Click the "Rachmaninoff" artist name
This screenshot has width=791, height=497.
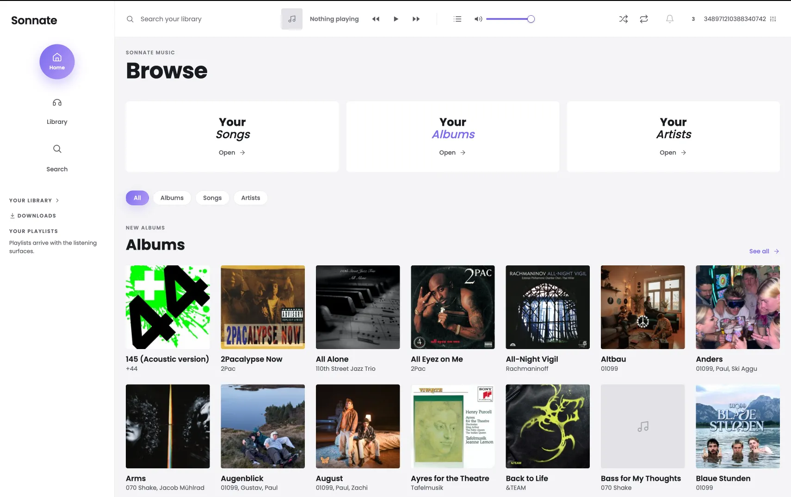527,369
